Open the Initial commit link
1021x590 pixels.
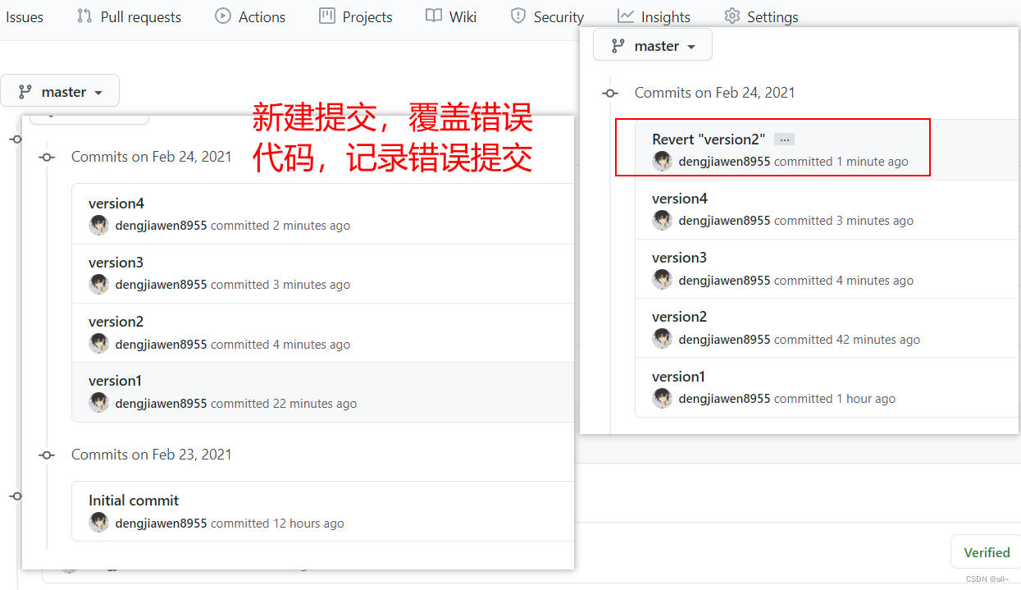point(134,500)
